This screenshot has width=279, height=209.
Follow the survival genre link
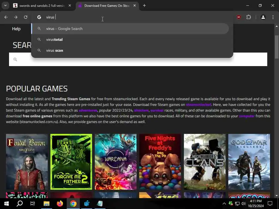click(157, 110)
